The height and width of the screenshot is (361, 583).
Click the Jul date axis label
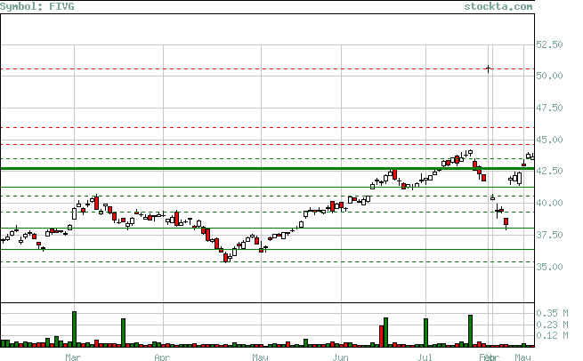point(425,357)
